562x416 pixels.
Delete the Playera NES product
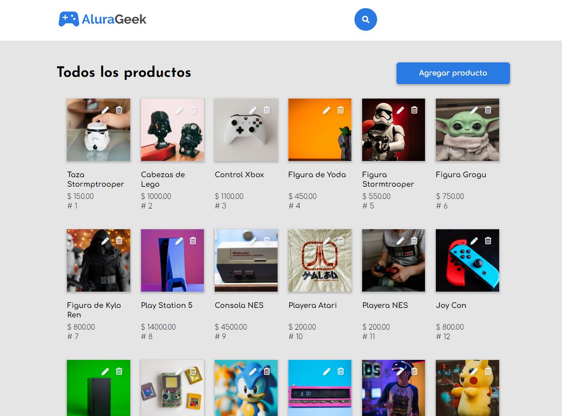(x=414, y=240)
